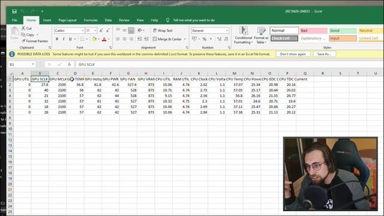
Task: Click the Orientation angle text icon
Action: [140, 30]
